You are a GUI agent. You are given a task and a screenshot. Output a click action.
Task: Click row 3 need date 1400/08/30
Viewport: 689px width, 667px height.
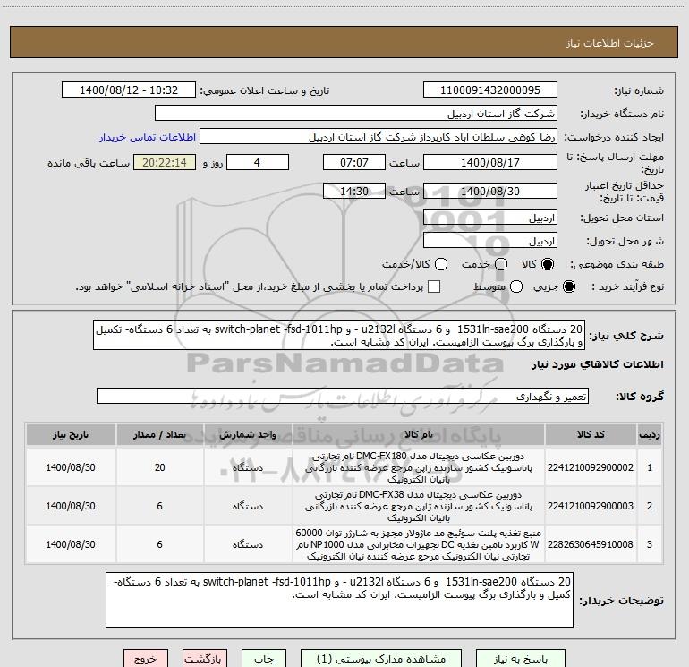71,543
